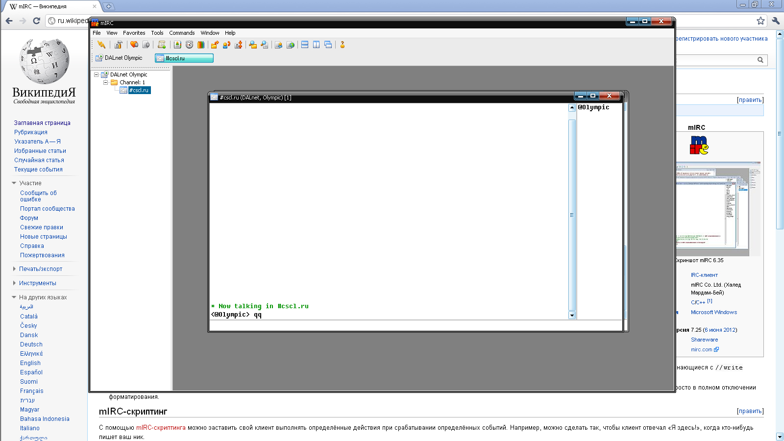Collapse DALnet Olympic tree node

pyautogui.click(x=97, y=75)
